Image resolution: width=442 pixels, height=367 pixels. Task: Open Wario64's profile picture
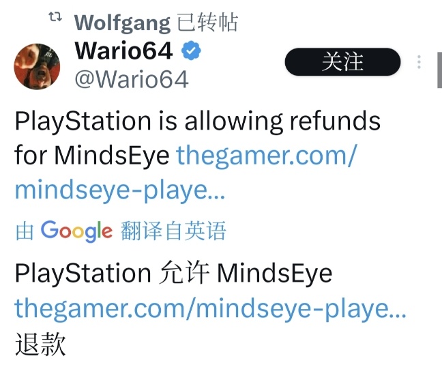[38, 67]
